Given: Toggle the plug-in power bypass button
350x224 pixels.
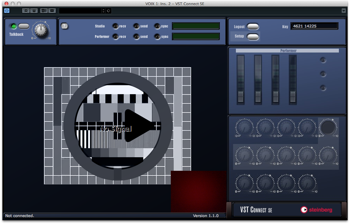Looking at the screenshot, I should click(x=7, y=10).
